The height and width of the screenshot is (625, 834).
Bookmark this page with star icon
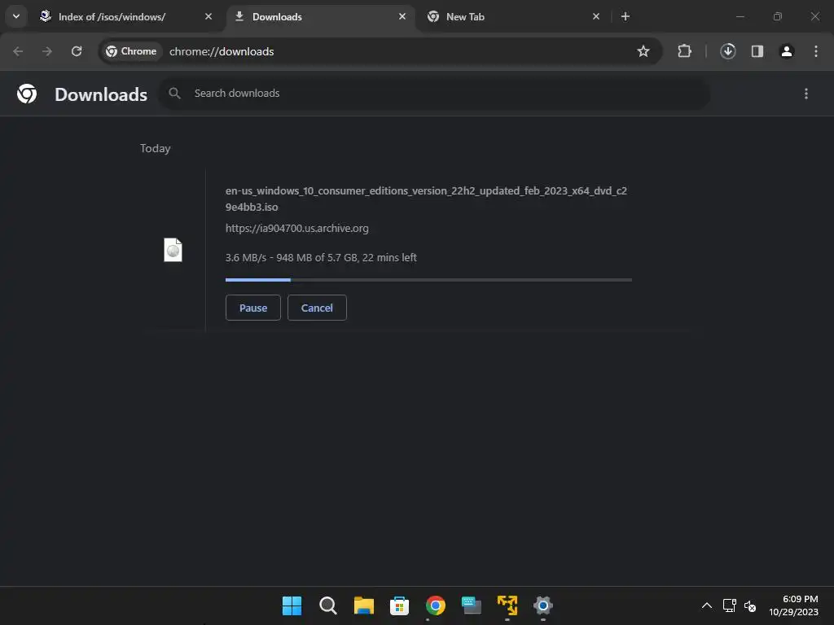643,51
